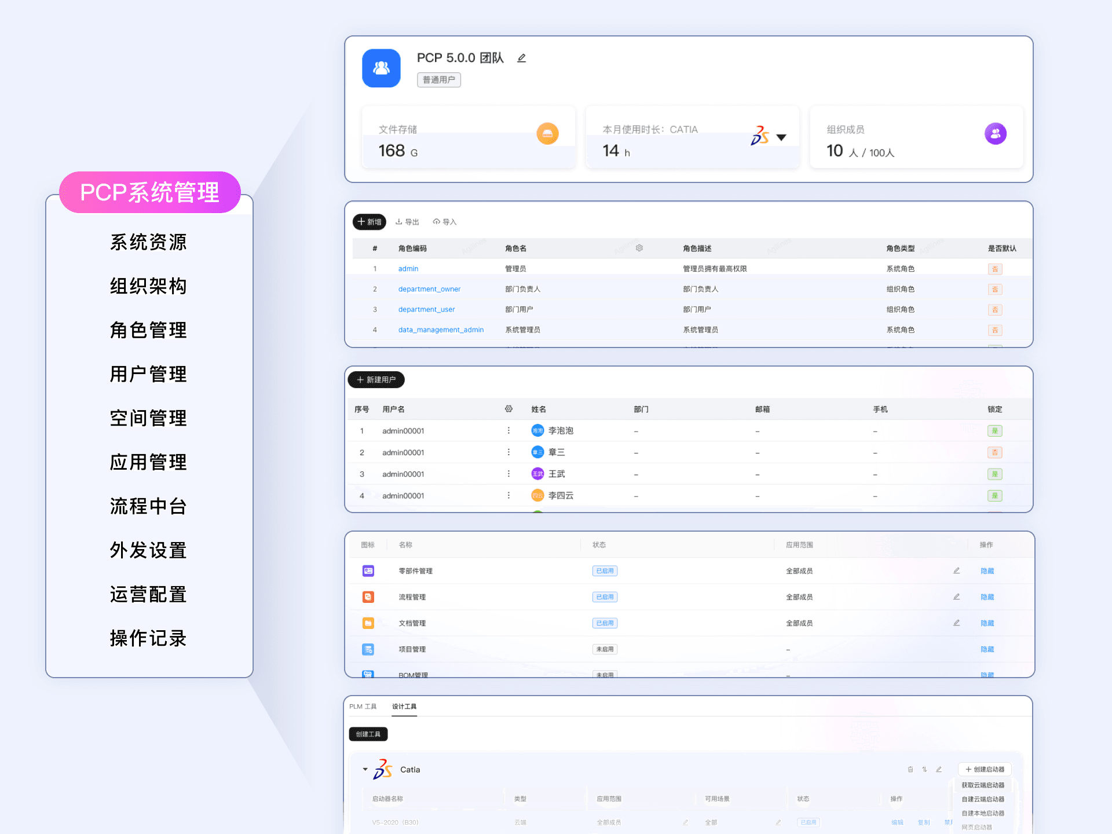Screen dimensions: 1112x834
Task: Click the edit pencil beside PCP 5.0.0 团队
Action: 521,58
